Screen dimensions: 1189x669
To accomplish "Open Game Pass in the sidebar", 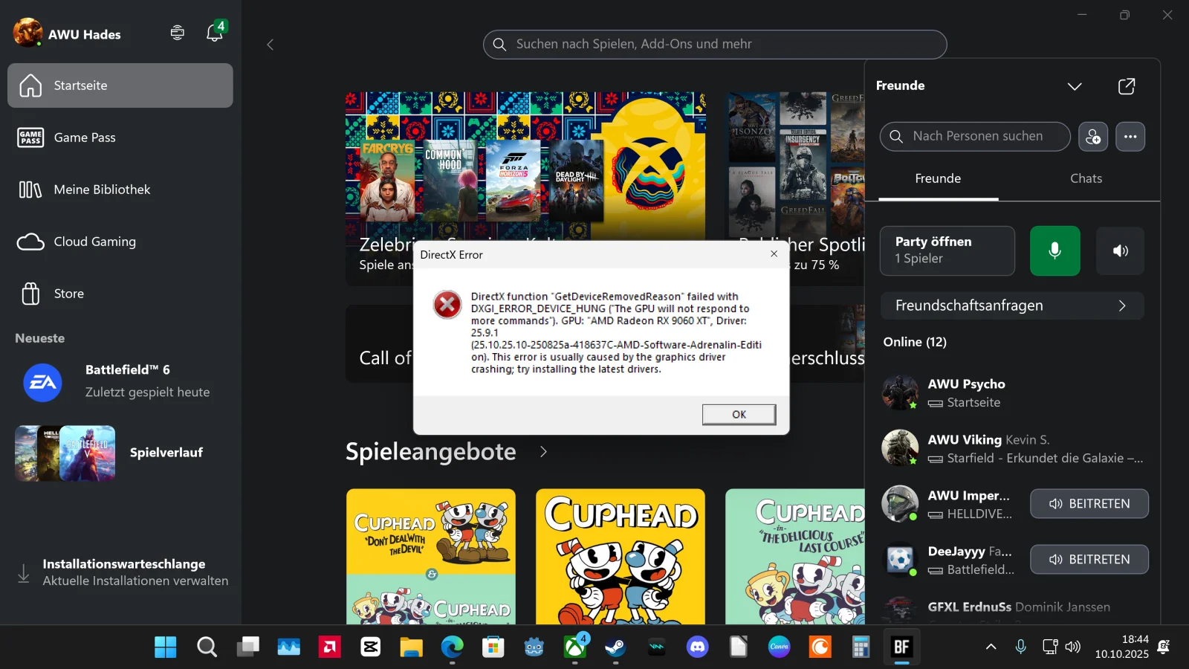I will click(x=120, y=138).
